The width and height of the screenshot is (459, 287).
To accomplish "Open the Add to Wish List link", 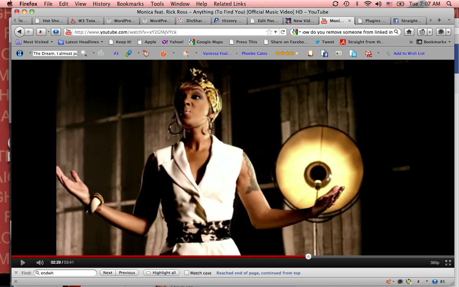I will [x=409, y=53].
